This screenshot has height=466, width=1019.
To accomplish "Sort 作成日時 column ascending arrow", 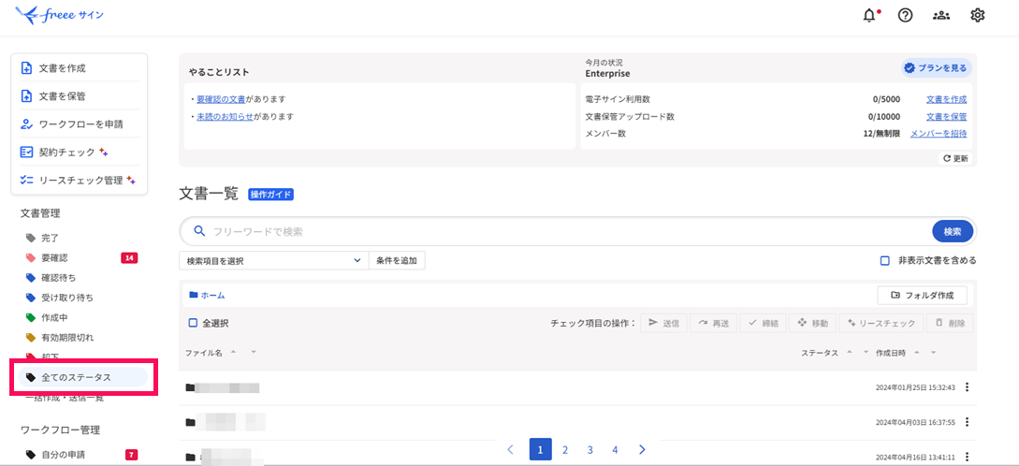I will 916,352.
